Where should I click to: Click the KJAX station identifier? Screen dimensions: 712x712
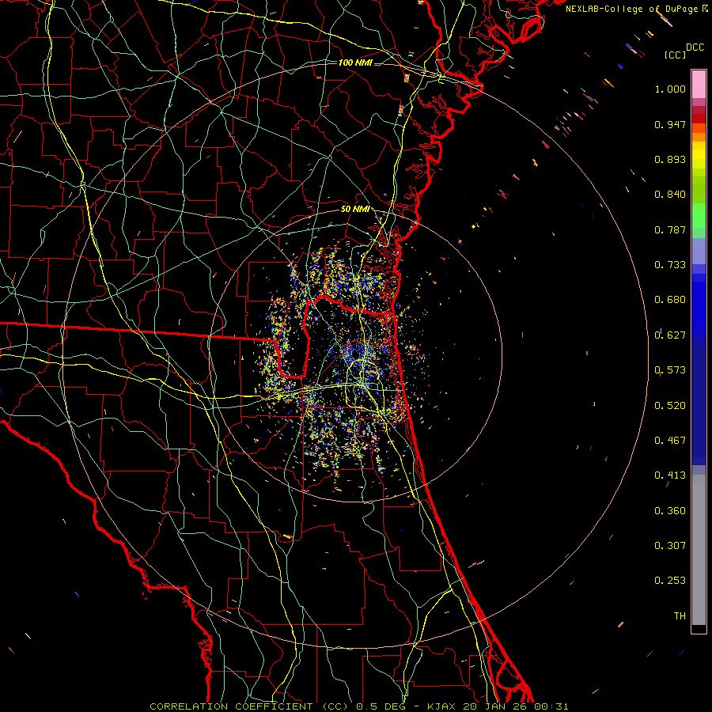(x=443, y=706)
